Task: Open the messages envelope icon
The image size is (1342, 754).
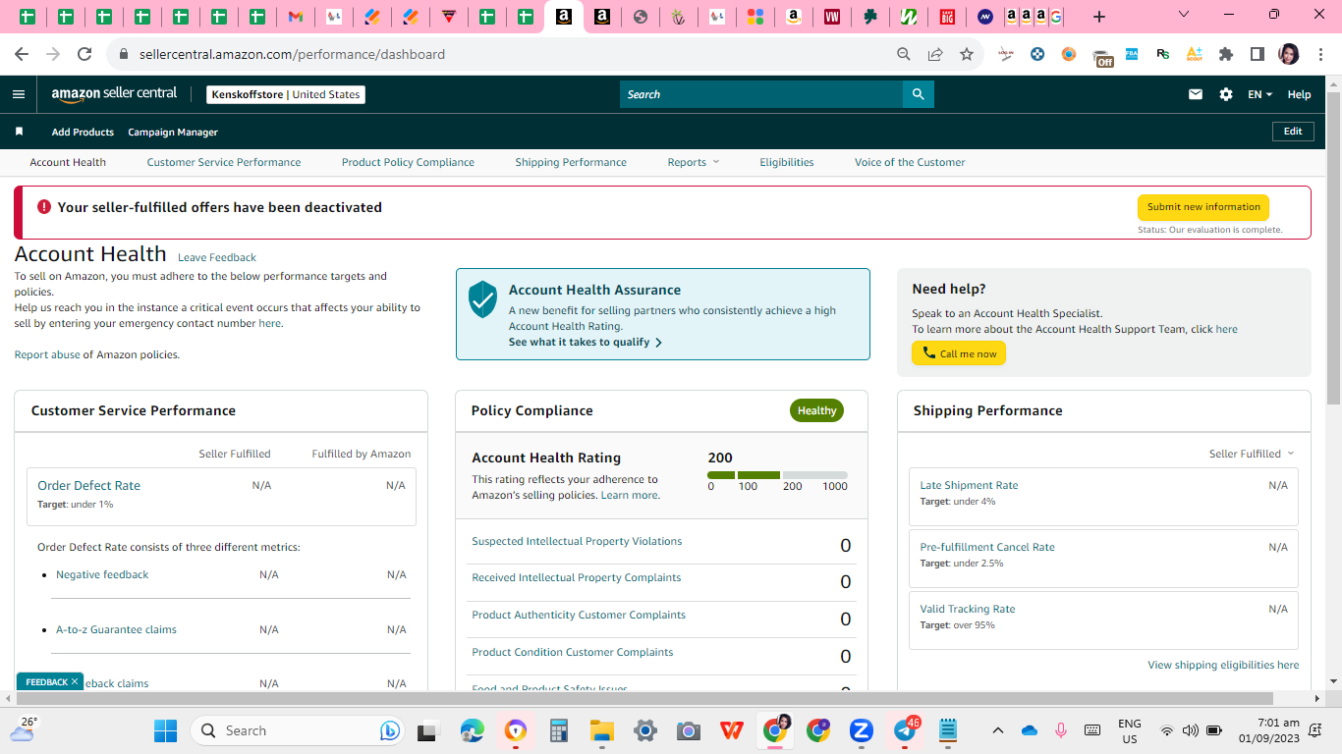Action: tap(1196, 94)
